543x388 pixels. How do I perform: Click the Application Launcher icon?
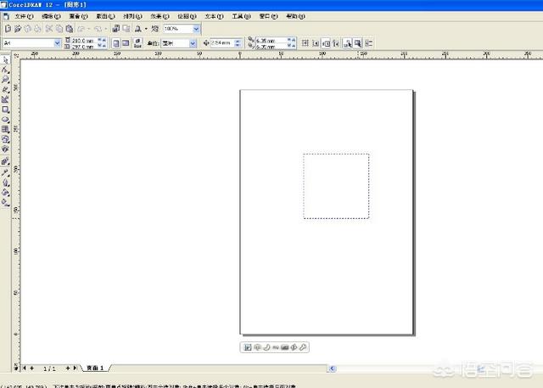coord(137,29)
